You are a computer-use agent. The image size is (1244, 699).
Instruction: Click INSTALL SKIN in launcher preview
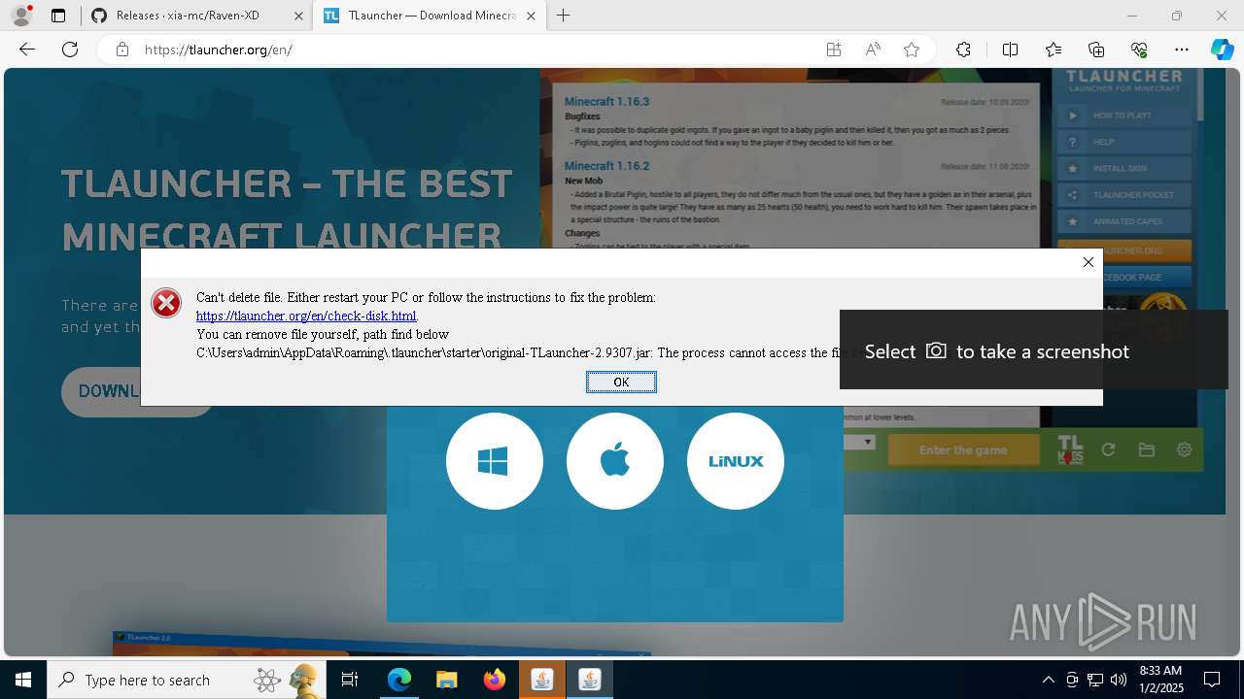(x=1124, y=168)
